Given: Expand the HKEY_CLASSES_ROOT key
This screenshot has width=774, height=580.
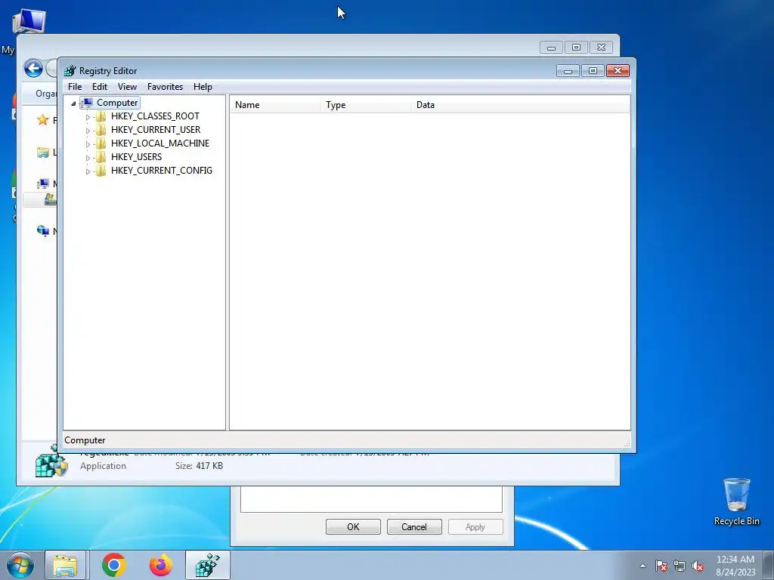Looking at the screenshot, I should coord(88,117).
